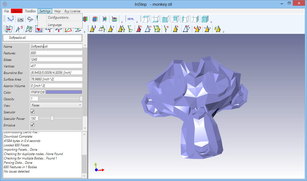Click log panel scroll up arrow

click(84, 134)
